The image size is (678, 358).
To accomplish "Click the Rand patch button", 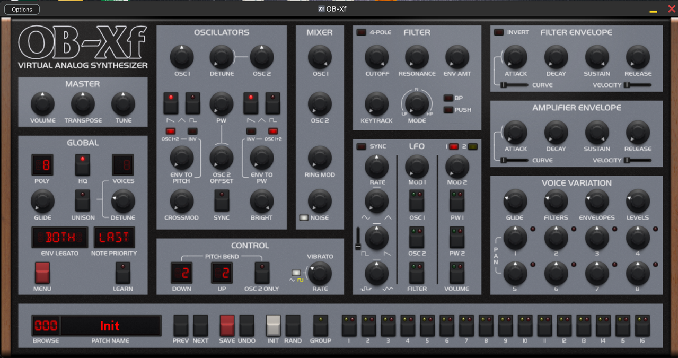I will 293,325.
